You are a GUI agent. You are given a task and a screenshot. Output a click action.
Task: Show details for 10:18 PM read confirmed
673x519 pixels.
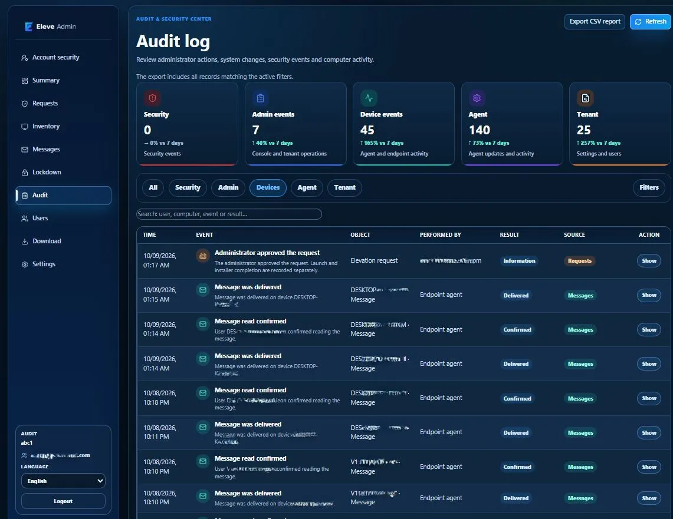649,398
